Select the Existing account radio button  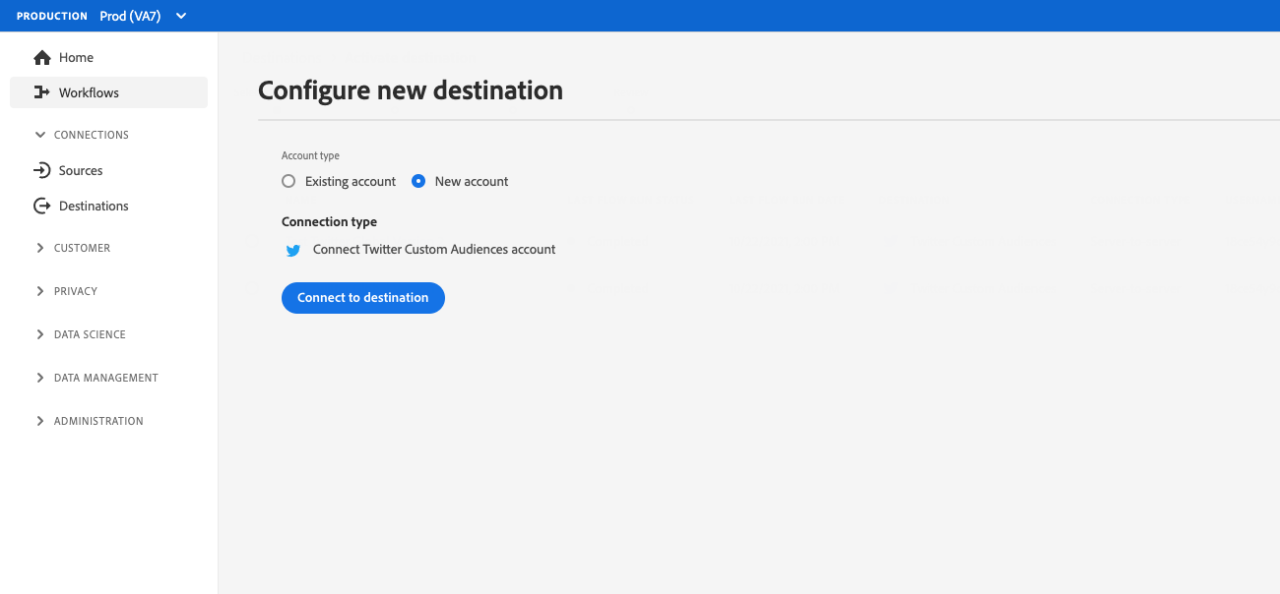click(288, 181)
